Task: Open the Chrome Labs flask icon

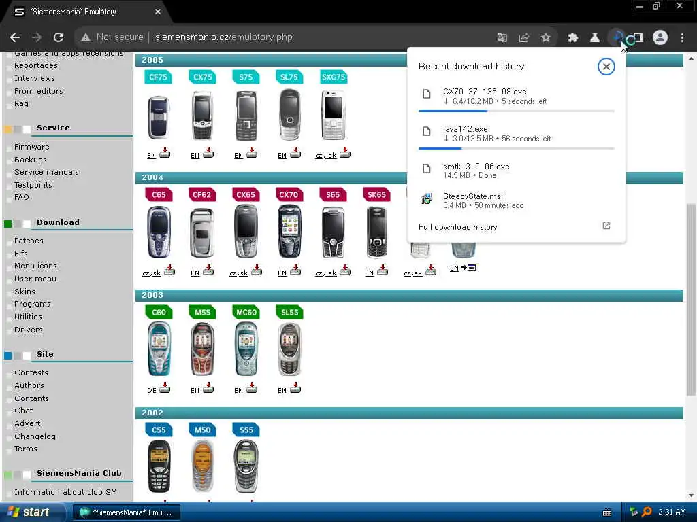Action: 595,37
